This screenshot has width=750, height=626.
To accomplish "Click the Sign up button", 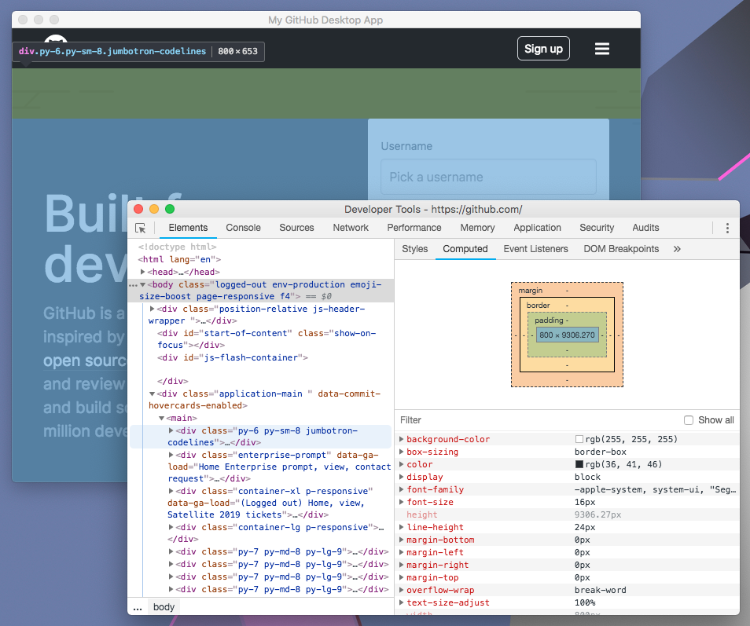I will tap(543, 48).
